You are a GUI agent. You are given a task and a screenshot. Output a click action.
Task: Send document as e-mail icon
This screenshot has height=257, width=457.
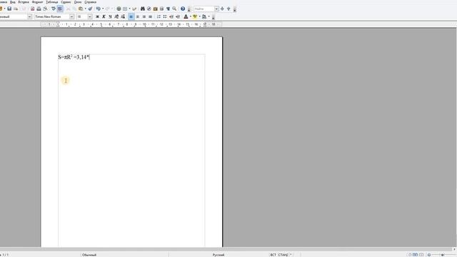(16, 9)
